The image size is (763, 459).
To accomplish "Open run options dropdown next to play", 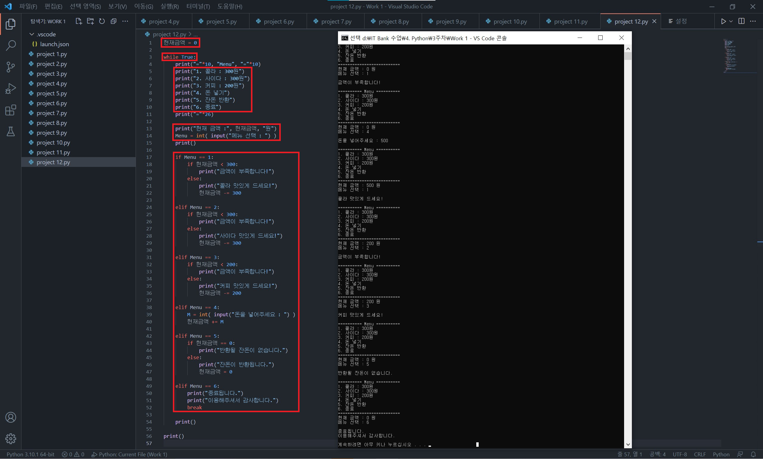I will [x=731, y=21].
